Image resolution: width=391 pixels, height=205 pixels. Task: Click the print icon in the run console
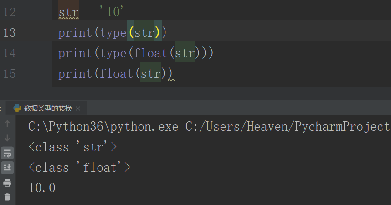[7, 183]
